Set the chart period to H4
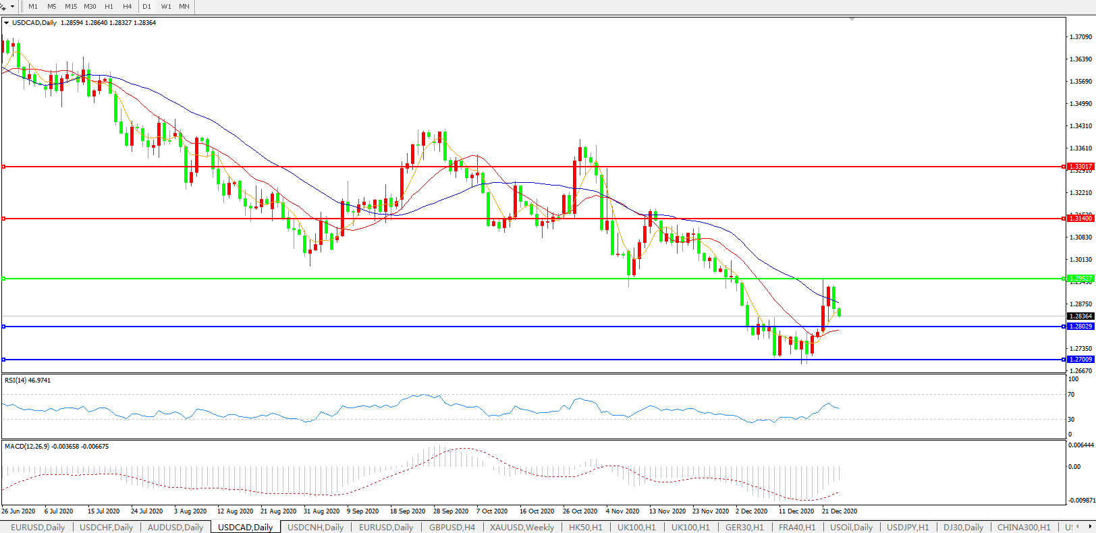This screenshot has width=1096, height=533. tap(128, 6)
